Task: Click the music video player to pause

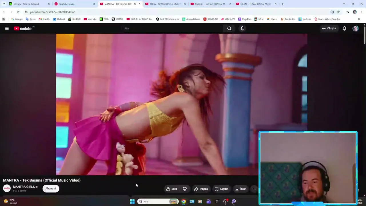Action: coord(182,104)
